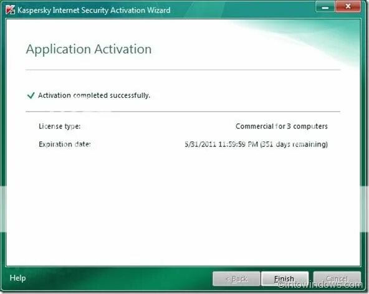Open the Help link
Image resolution: width=369 pixels, height=294 pixels.
coord(17,278)
